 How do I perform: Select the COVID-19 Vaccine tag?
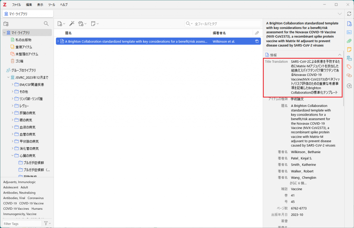pyautogui.click(x=31, y=203)
